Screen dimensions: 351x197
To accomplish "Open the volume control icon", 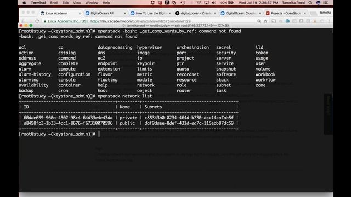I will (214, 3).
